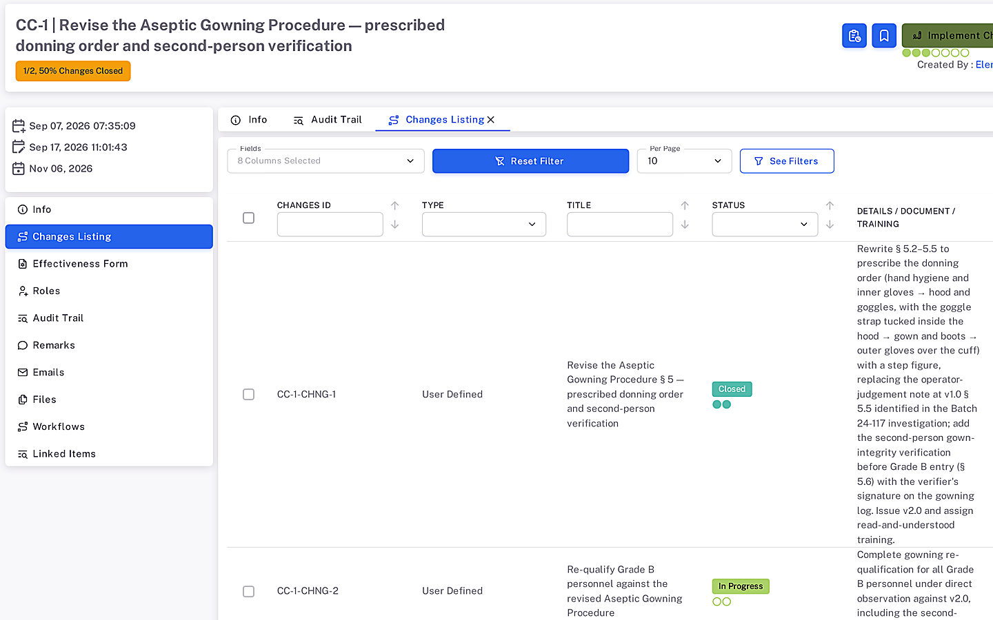The height and width of the screenshot is (620, 993).
Task: Click the See Filters button
Action: (x=787, y=161)
